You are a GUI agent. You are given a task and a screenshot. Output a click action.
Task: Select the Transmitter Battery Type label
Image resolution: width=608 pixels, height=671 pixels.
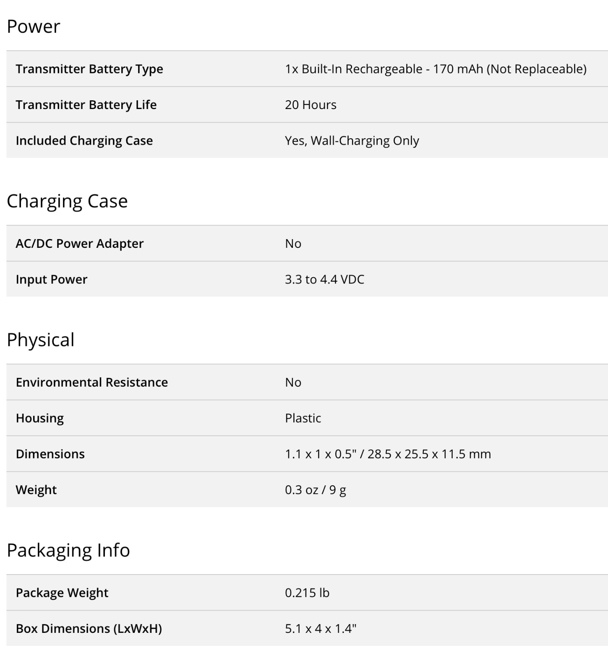pyautogui.click(x=89, y=69)
